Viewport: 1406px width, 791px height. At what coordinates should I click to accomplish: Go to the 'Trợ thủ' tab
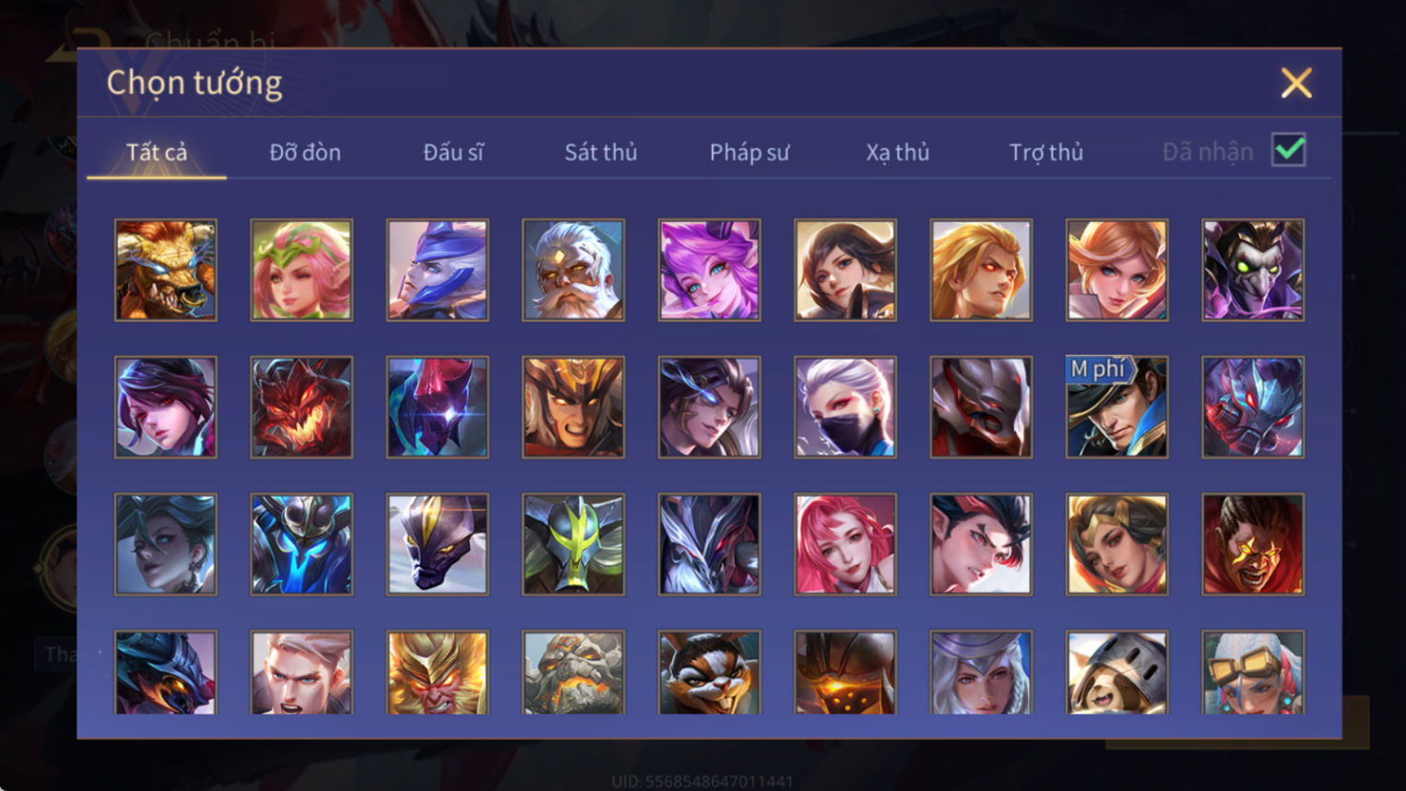(x=1046, y=152)
